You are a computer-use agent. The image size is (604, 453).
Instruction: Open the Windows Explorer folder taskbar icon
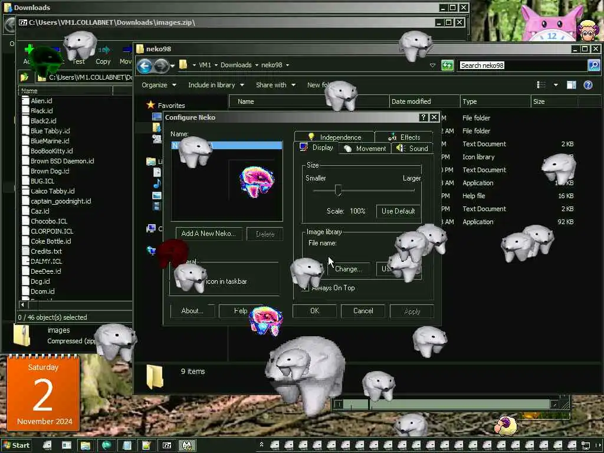(86, 445)
